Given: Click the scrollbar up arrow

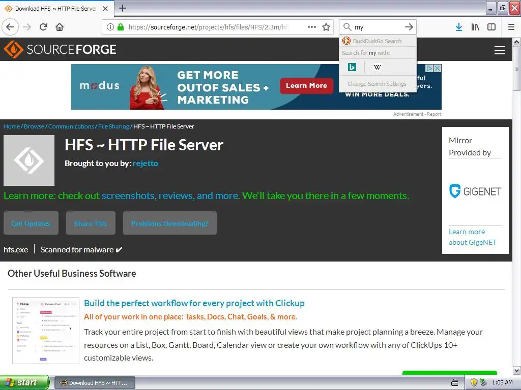Looking at the screenshot, I should (x=516, y=42).
